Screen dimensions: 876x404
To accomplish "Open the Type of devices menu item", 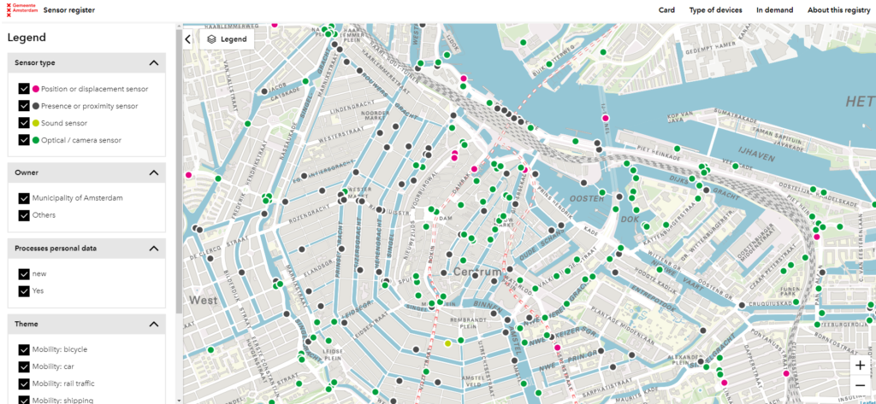I will tap(715, 10).
